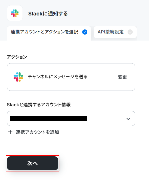Click the Slack icon in action box

[x=18, y=77]
